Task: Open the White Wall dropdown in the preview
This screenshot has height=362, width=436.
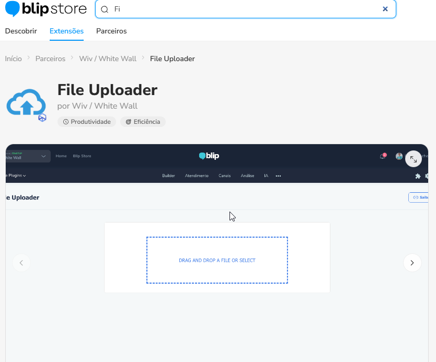Action: click(x=28, y=156)
